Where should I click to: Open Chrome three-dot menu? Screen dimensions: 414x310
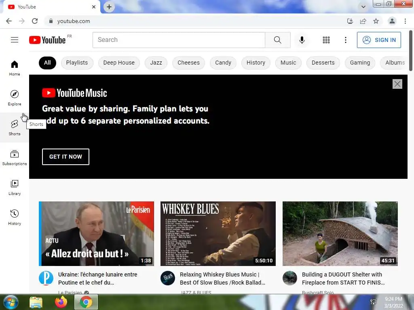coord(405,21)
